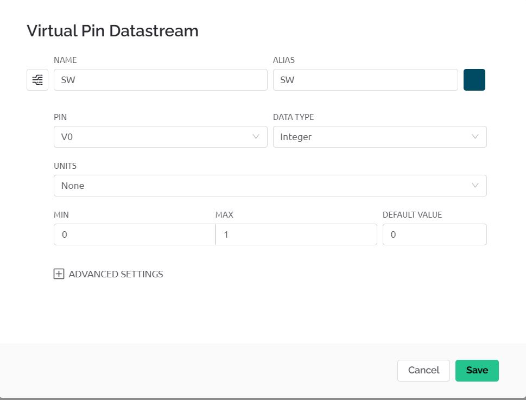Click the chevron arrow in the Units field
The image size is (526, 400).
coord(476,186)
